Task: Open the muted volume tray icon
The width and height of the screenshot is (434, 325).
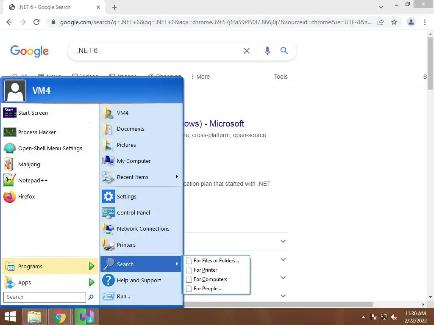Action: [x=395, y=317]
